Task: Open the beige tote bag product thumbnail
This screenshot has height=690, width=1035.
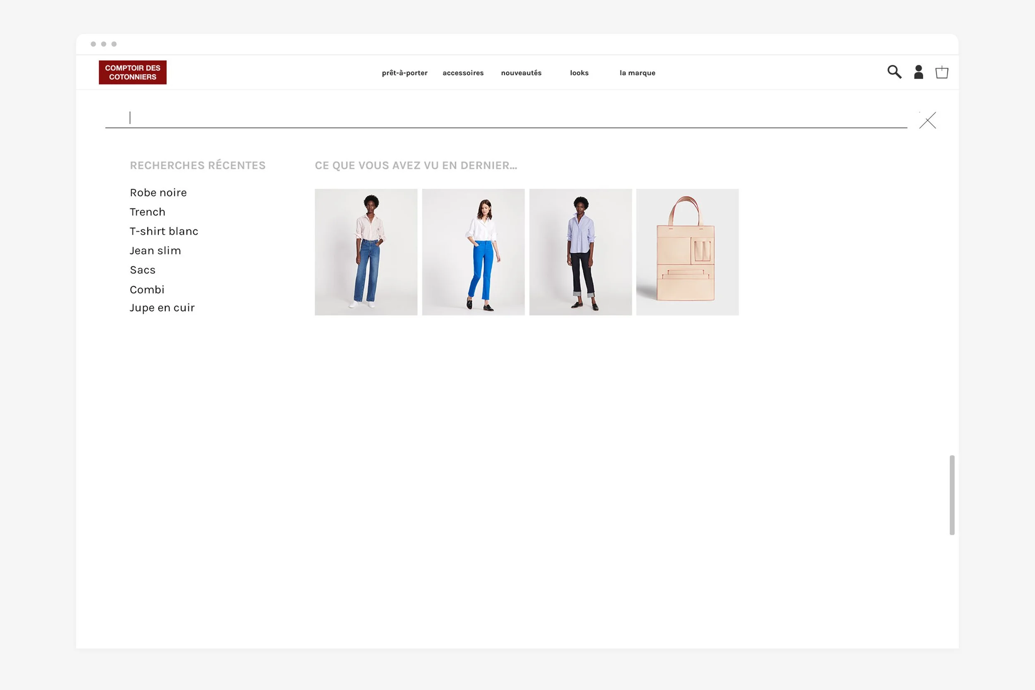Action: [688, 252]
